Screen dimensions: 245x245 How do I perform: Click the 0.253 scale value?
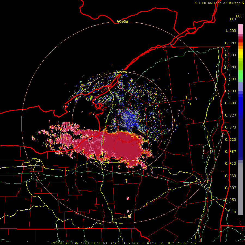[x=231, y=200]
